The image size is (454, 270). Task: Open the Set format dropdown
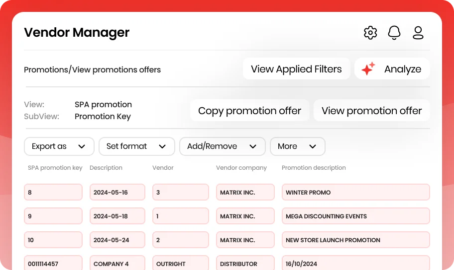point(137,146)
